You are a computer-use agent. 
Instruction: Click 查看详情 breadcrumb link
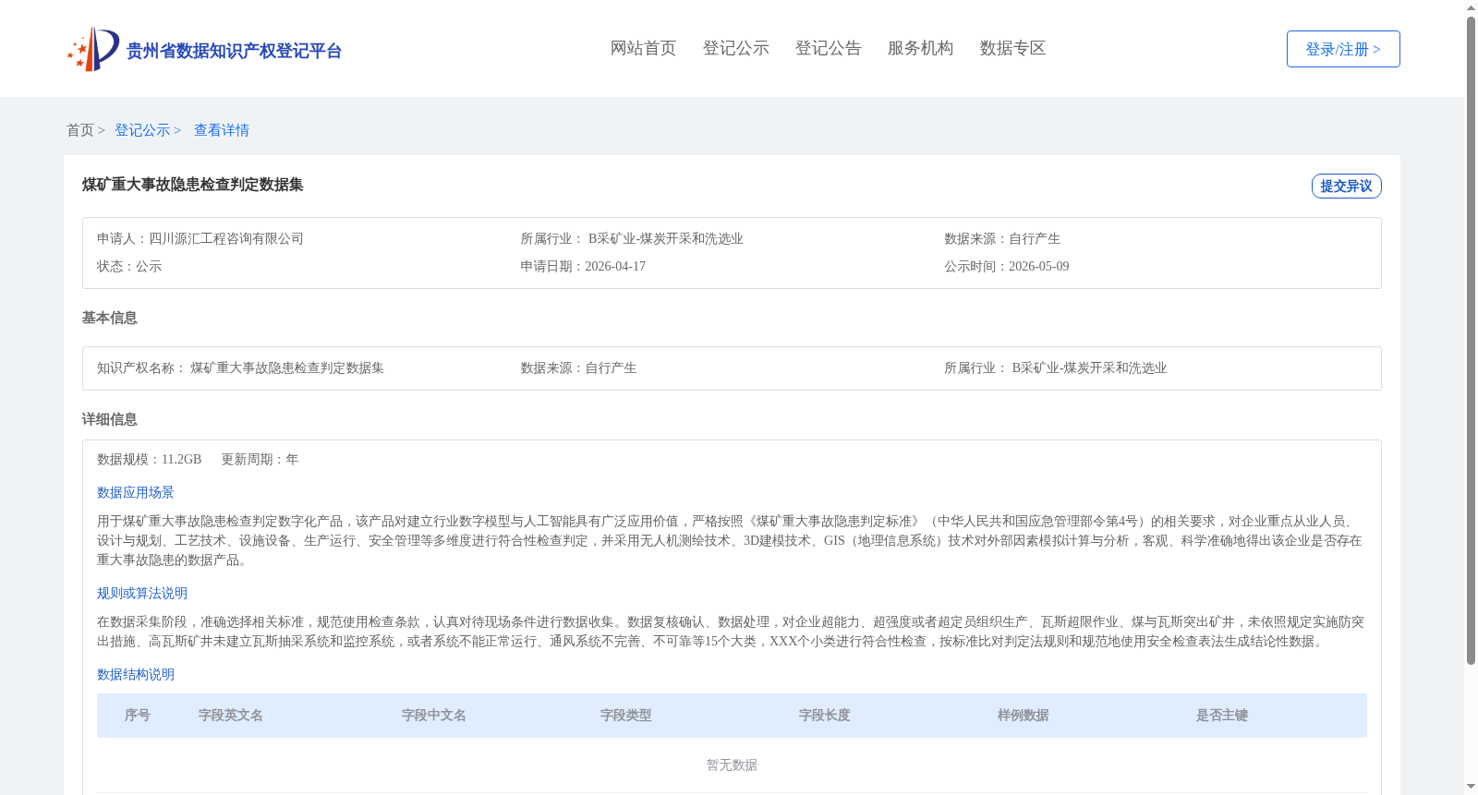222,130
